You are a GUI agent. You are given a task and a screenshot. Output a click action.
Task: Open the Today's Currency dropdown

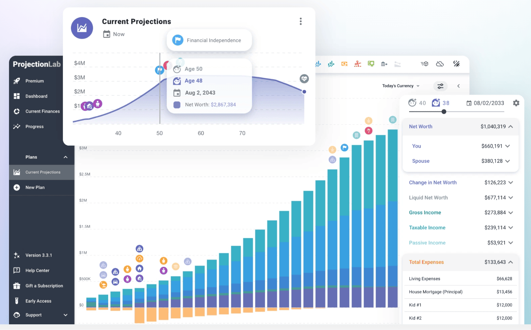401,86
